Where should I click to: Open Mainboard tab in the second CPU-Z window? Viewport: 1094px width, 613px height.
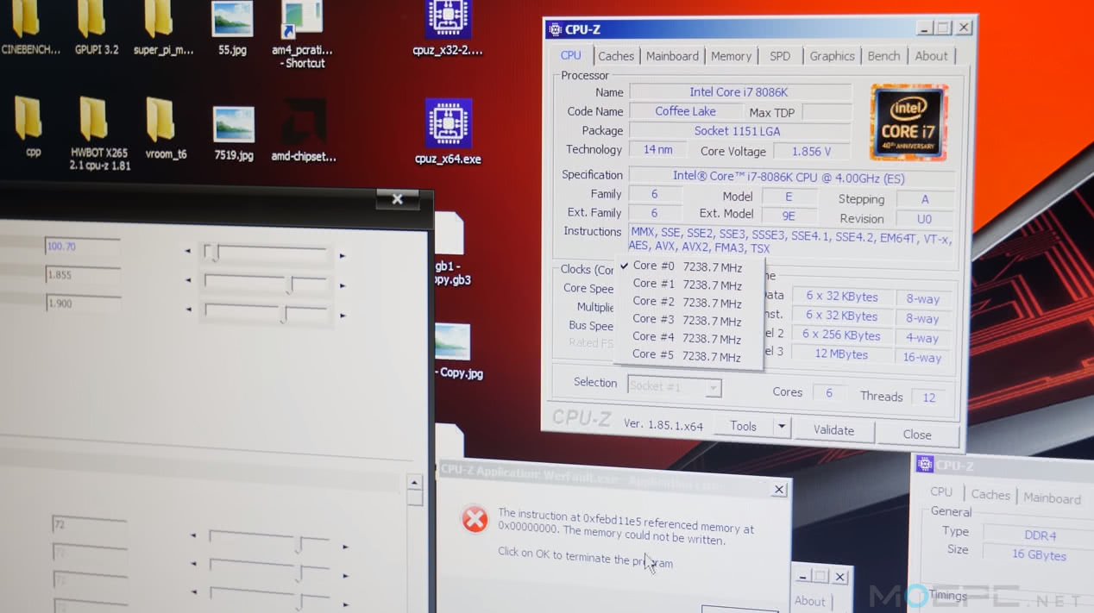click(x=1052, y=498)
